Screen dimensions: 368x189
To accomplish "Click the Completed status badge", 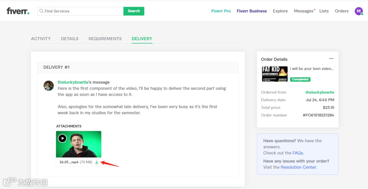I will 300,79.
